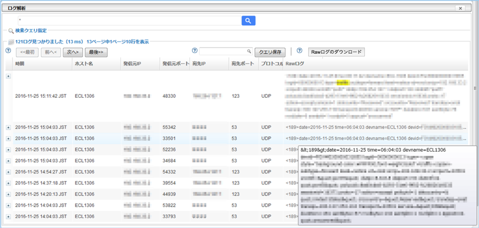Expand the 検索クエリ指定 section
Screen dimensions: 479x228
(x=31, y=31)
